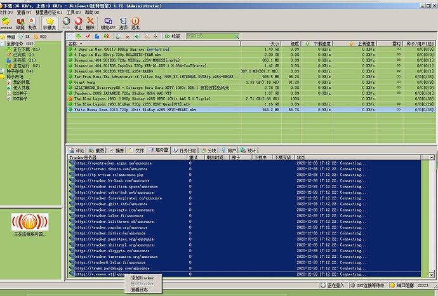Select task Giant Gorg
The height and width of the screenshot is (296, 438).
pos(251,82)
